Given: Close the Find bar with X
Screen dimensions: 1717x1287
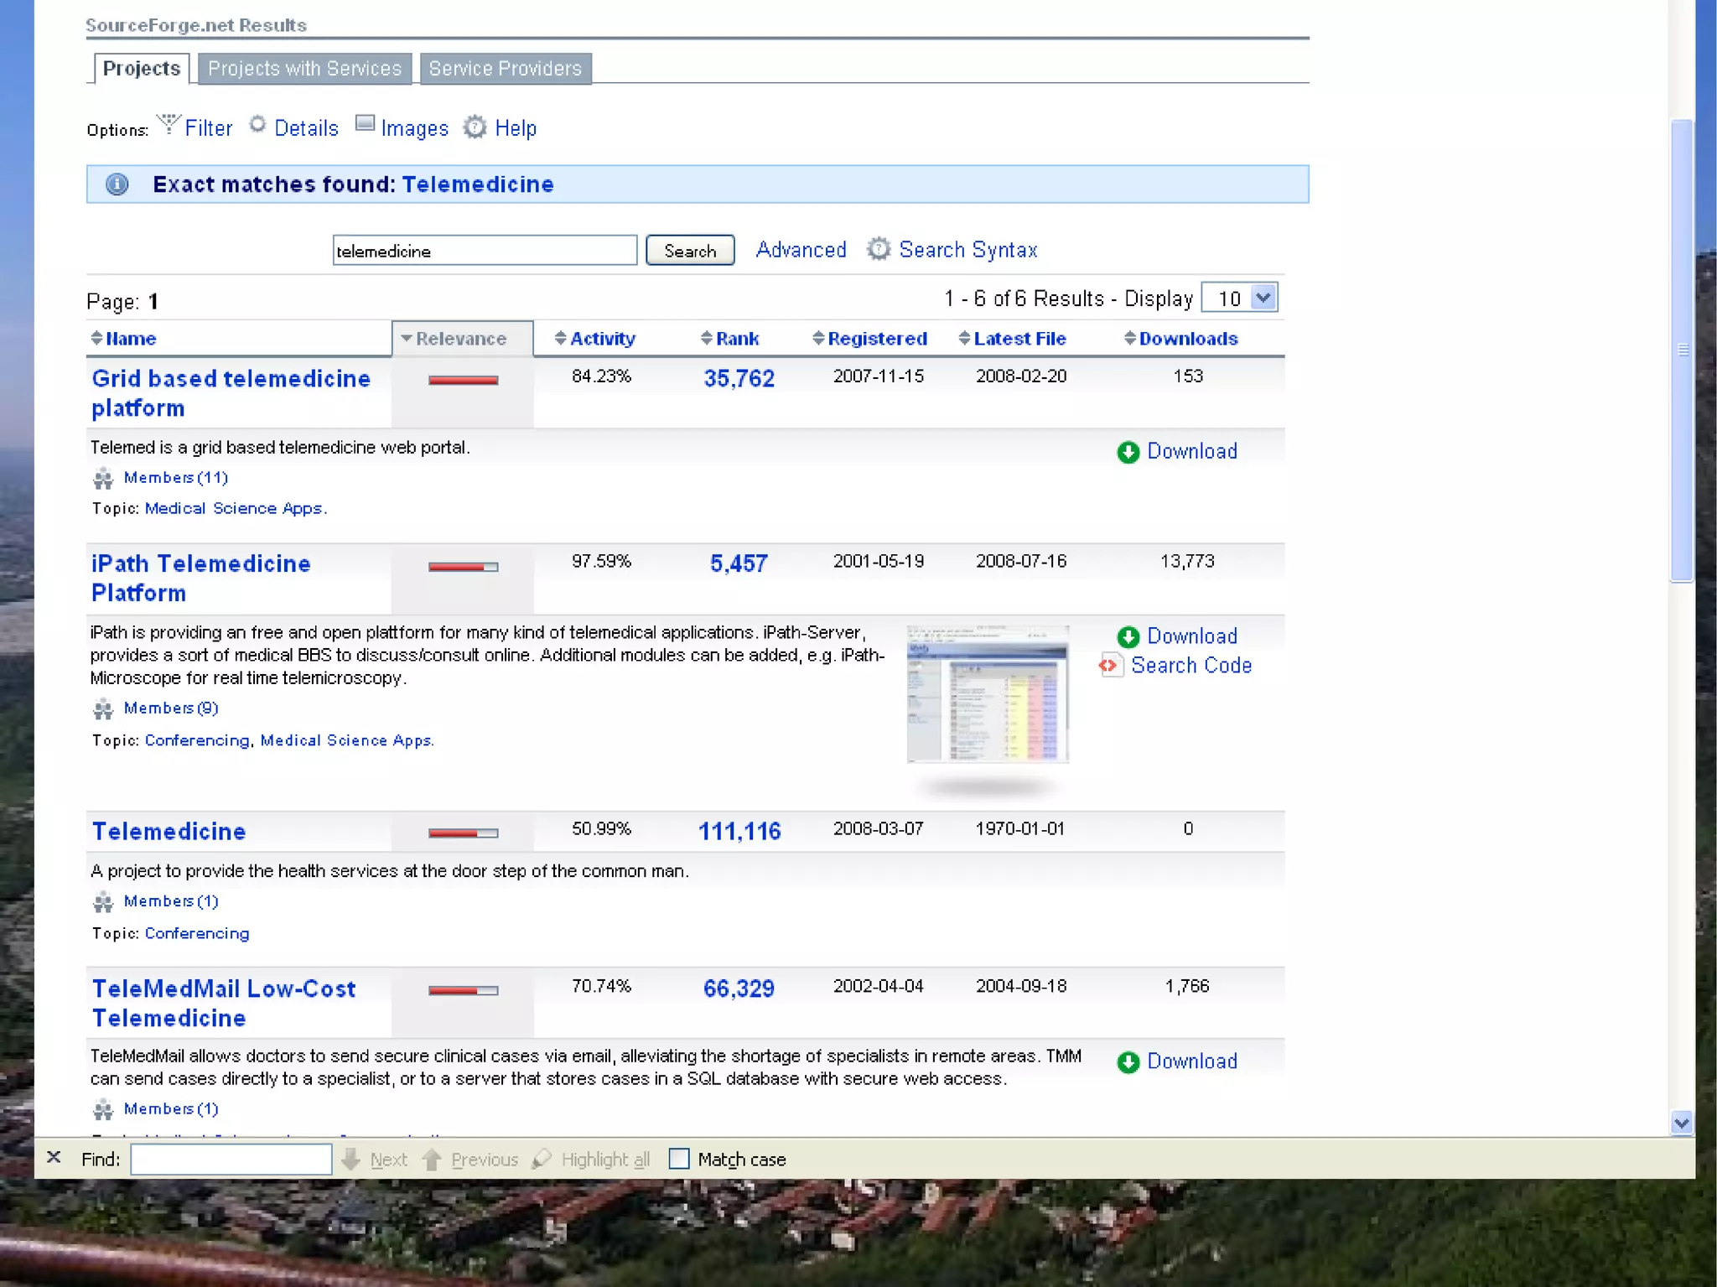Looking at the screenshot, I should [54, 1158].
